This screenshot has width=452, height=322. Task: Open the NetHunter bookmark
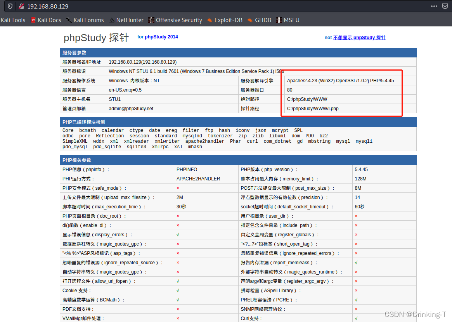point(126,20)
